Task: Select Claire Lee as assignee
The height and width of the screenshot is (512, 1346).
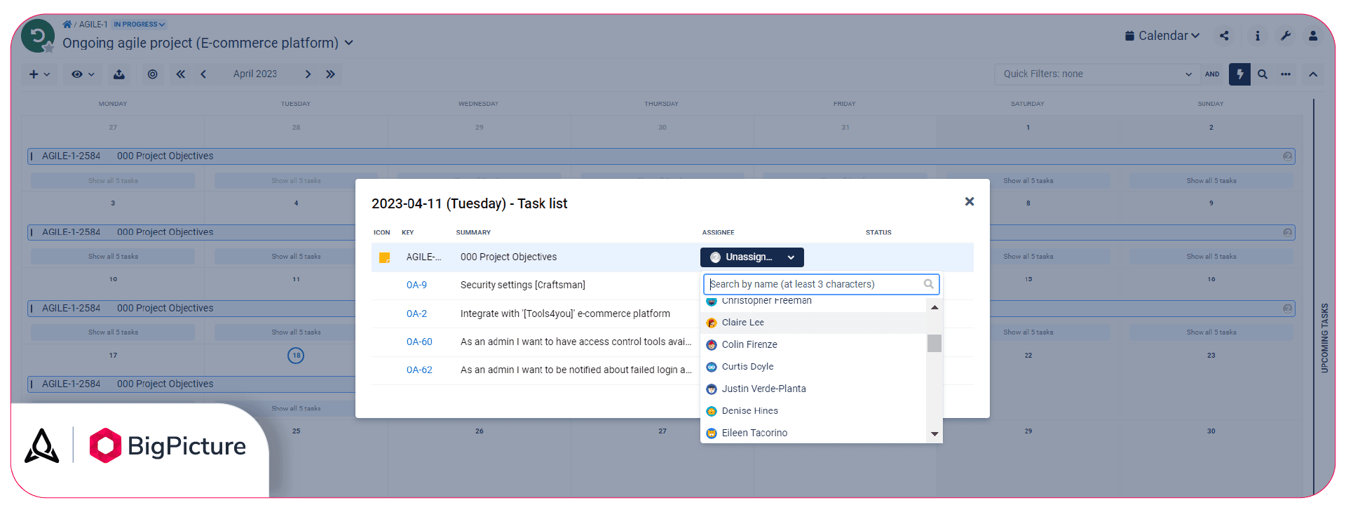Action: [x=814, y=323]
